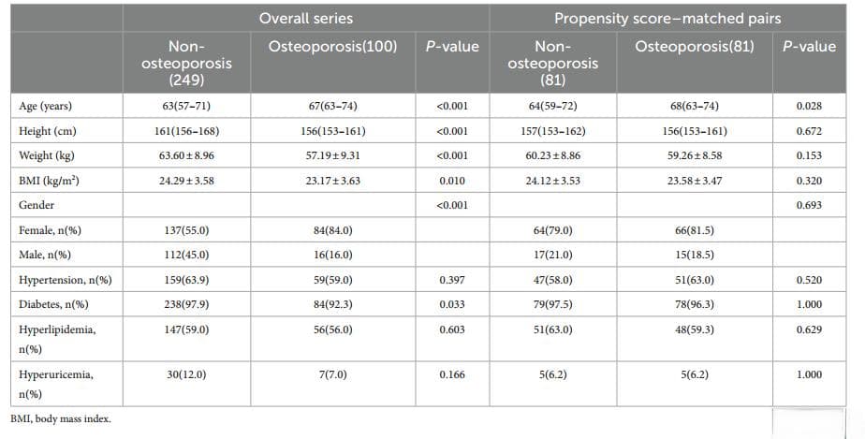865x439 pixels.
Task: Click the BMI, body mass index footnote
Action: [x=61, y=419]
